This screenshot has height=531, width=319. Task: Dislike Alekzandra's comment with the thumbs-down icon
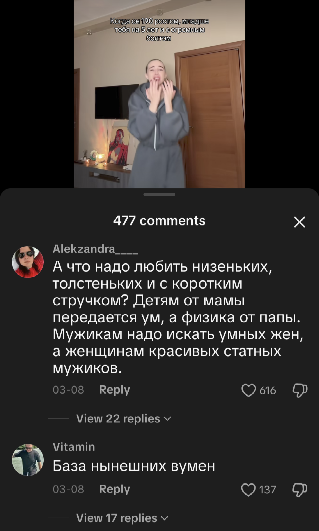300,390
